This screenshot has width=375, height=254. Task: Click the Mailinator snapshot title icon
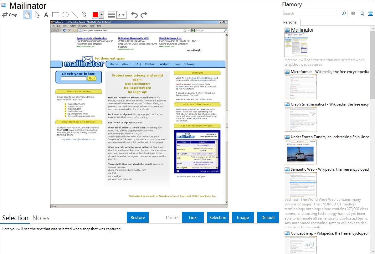click(x=4, y=5)
